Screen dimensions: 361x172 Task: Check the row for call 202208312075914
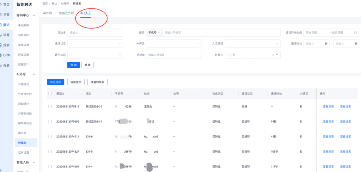(50, 106)
